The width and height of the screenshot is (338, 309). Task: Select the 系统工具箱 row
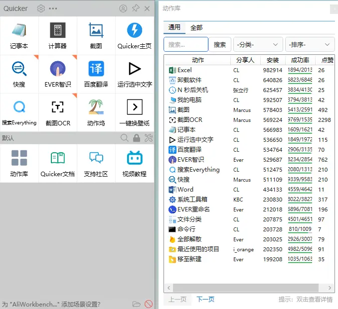point(250,200)
